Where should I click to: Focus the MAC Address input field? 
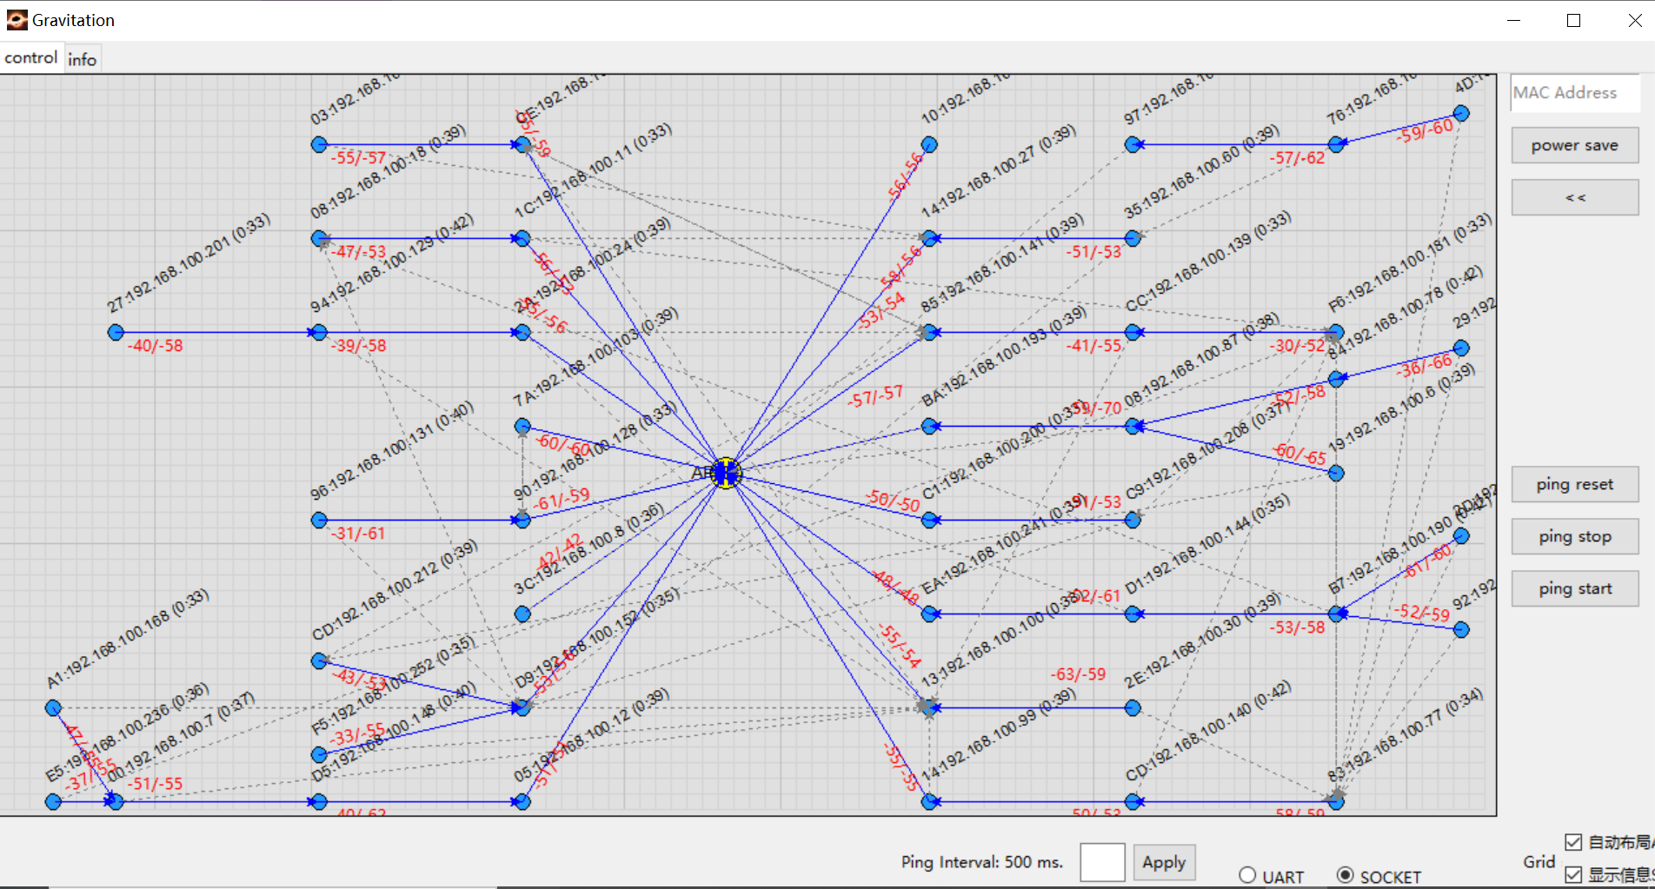(1574, 93)
